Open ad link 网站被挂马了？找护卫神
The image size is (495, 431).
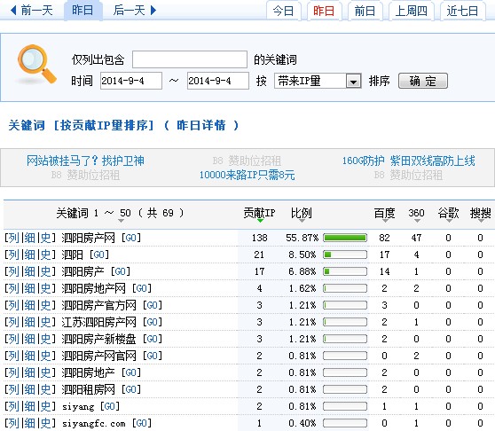(x=85, y=161)
